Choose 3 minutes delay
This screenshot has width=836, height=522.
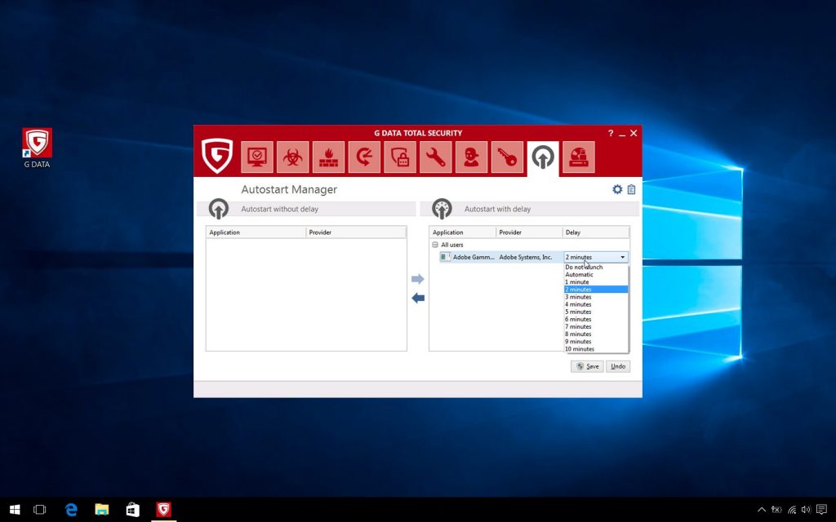(x=596, y=297)
